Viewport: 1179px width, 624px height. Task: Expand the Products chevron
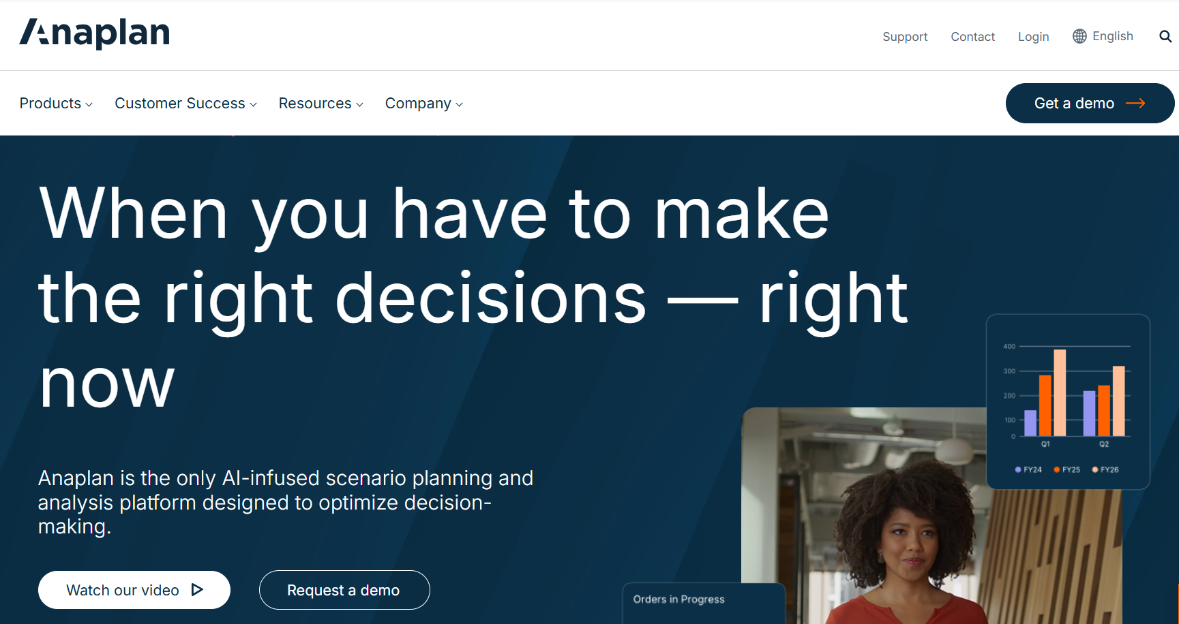click(x=89, y=104)
